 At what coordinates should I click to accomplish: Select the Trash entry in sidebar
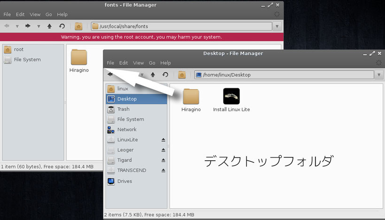pos(123,109)
